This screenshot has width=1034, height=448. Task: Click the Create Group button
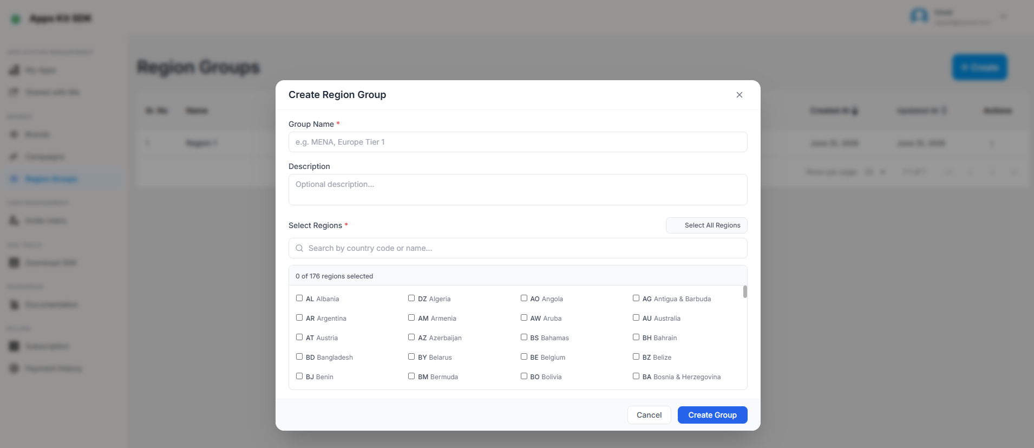(x=712, y=415)
